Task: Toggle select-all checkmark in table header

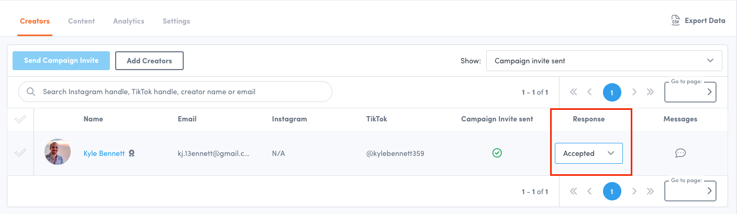Action: point(20,119)
